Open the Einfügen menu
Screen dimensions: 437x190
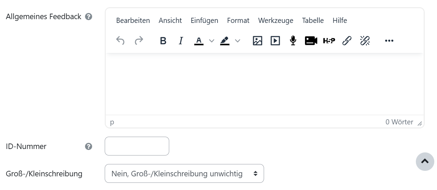tap(204, 21)
